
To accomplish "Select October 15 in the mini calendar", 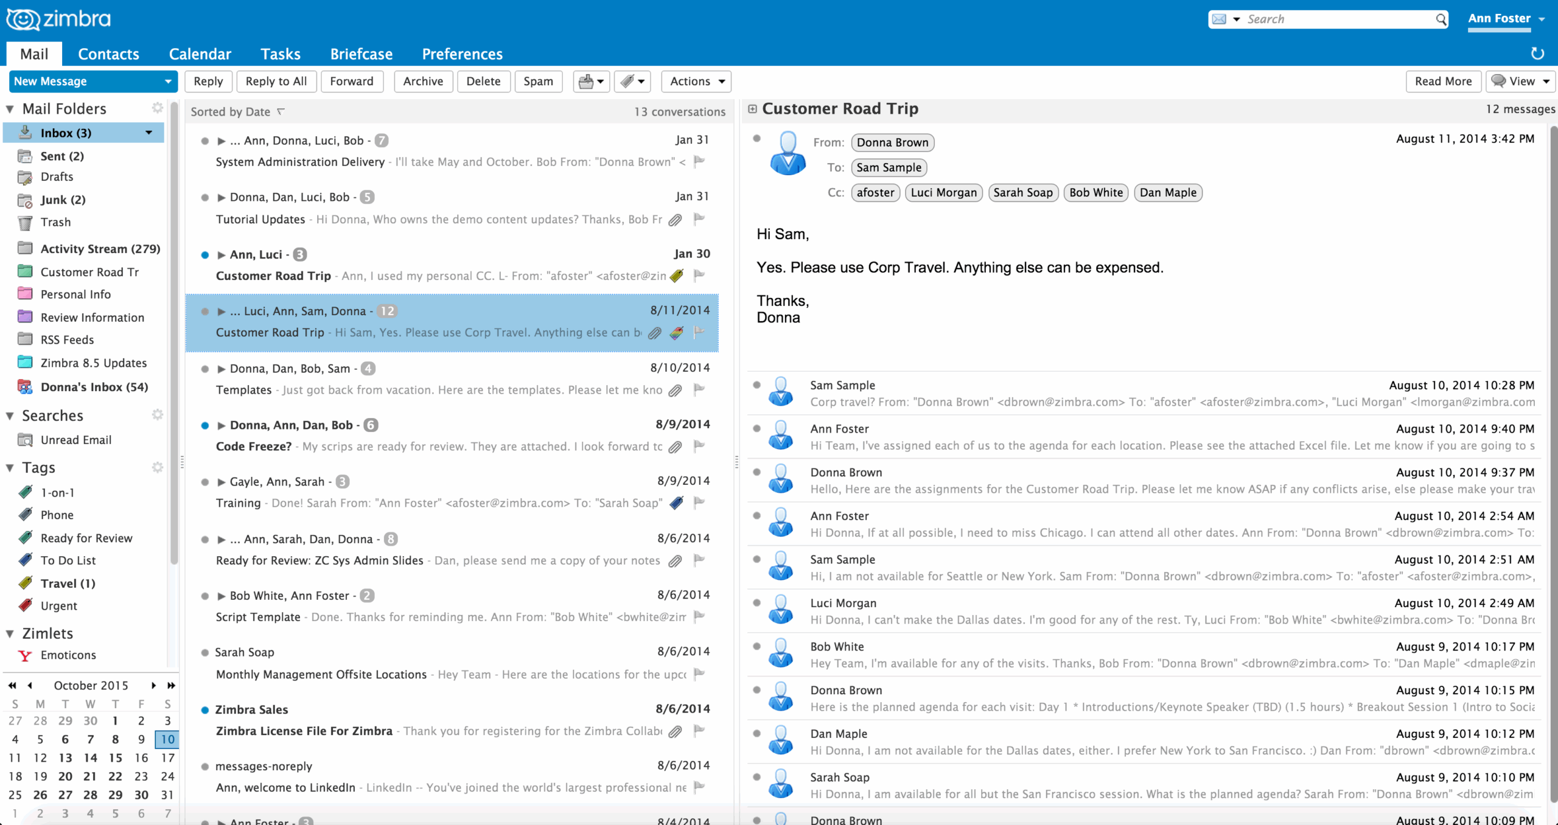I will [x=116, y=757].
